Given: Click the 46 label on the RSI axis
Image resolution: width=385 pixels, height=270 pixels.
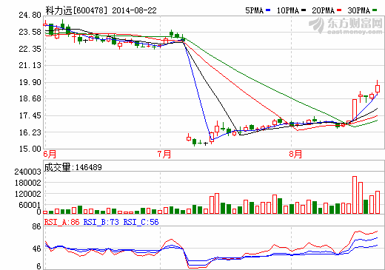Looking at the screenshot, I should [36, 249].
